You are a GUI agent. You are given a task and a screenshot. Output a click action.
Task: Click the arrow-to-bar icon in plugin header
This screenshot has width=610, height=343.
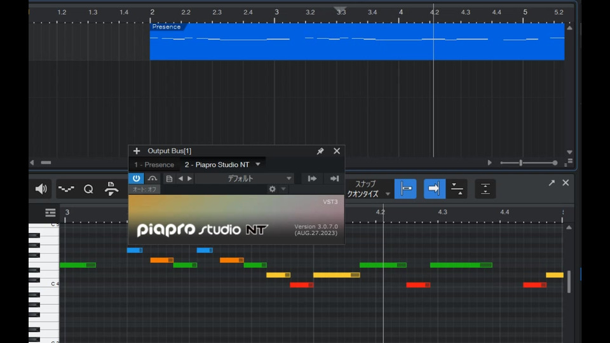335,178
